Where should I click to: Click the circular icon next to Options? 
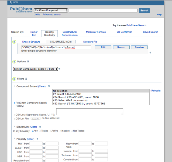point(14,62)
